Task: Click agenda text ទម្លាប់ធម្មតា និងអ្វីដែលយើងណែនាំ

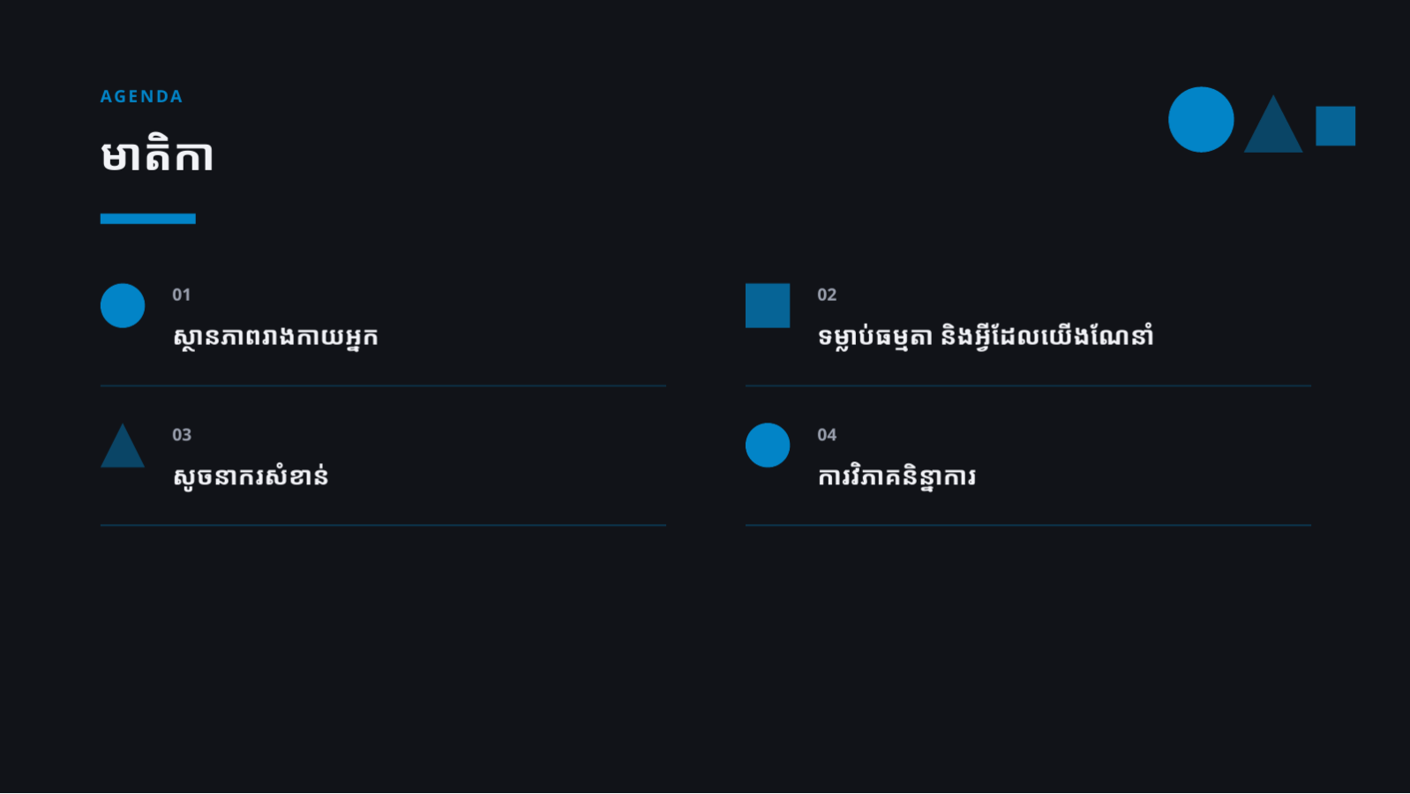Action: (x=986, y=337)
